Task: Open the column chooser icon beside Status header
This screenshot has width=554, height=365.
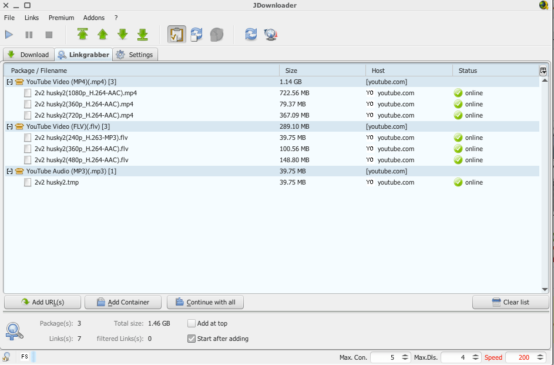Action: coord(543,71)
